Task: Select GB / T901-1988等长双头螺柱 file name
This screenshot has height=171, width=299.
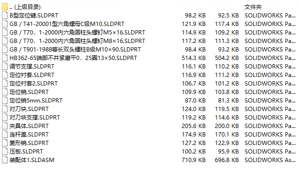Action: 75,50
